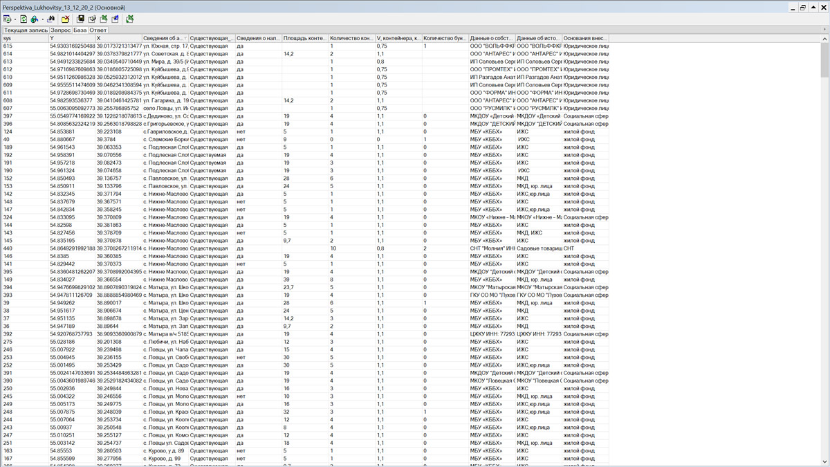Click the roll-up triangle button in title bar
Image resolution: width=830 pixels, height=467 pixels.
pos(813,8)
